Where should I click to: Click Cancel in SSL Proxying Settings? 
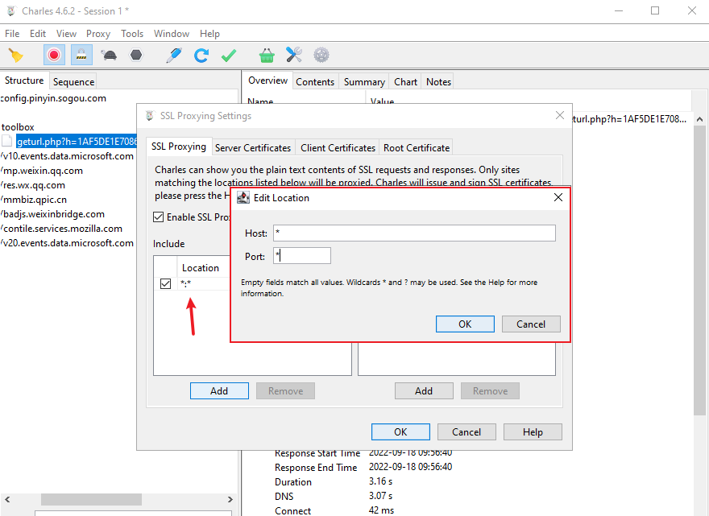click(x=466, y=431)
